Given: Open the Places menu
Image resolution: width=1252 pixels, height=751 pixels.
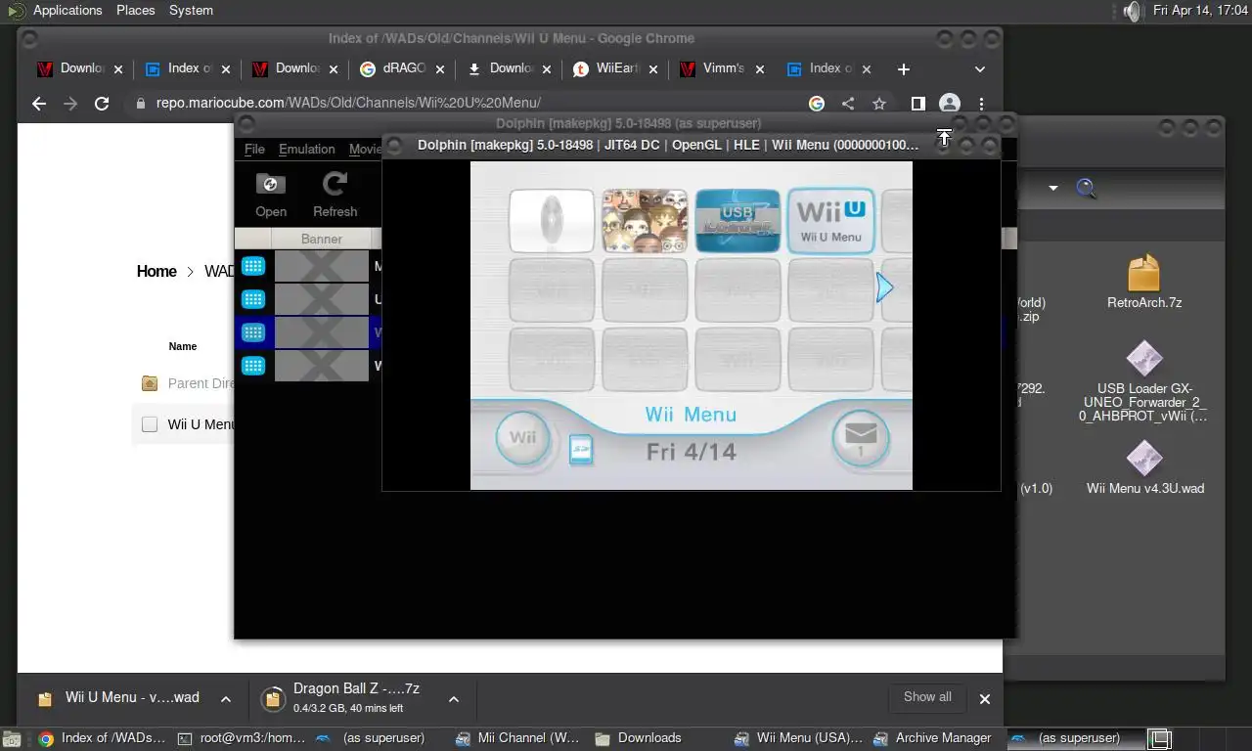Looking at the screenshot, I should (x=135, y=10).
